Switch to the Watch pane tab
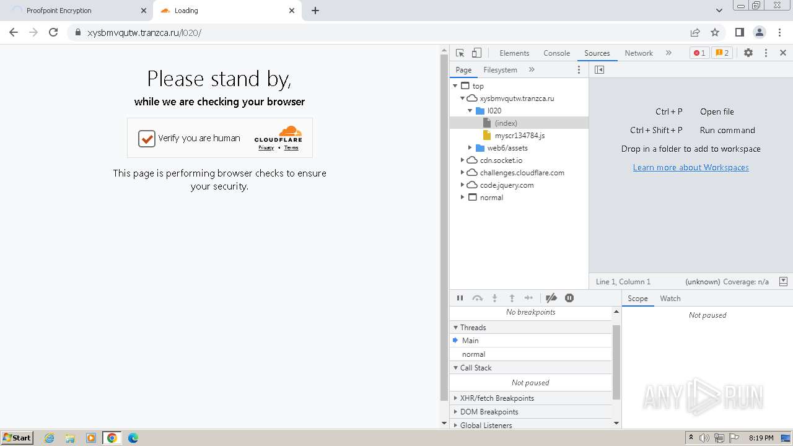 click(670, 299)
